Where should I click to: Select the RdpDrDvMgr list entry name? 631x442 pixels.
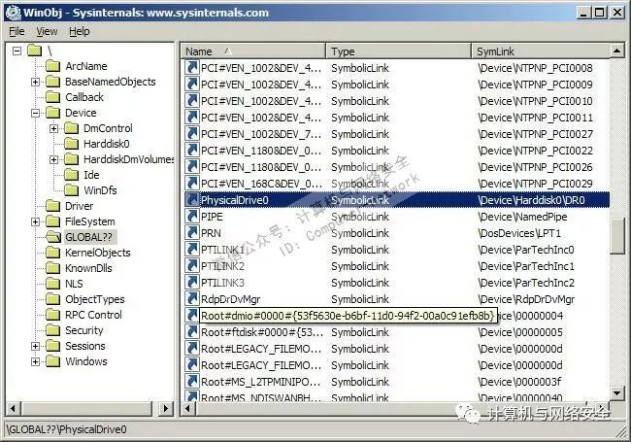[x=231, y=299]
